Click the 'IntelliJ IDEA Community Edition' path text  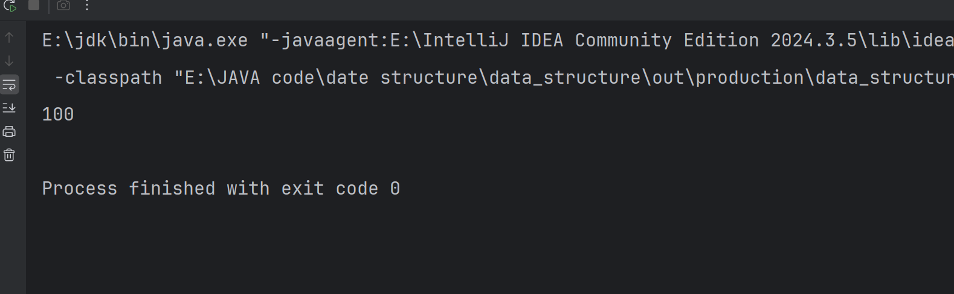point(590,40)
